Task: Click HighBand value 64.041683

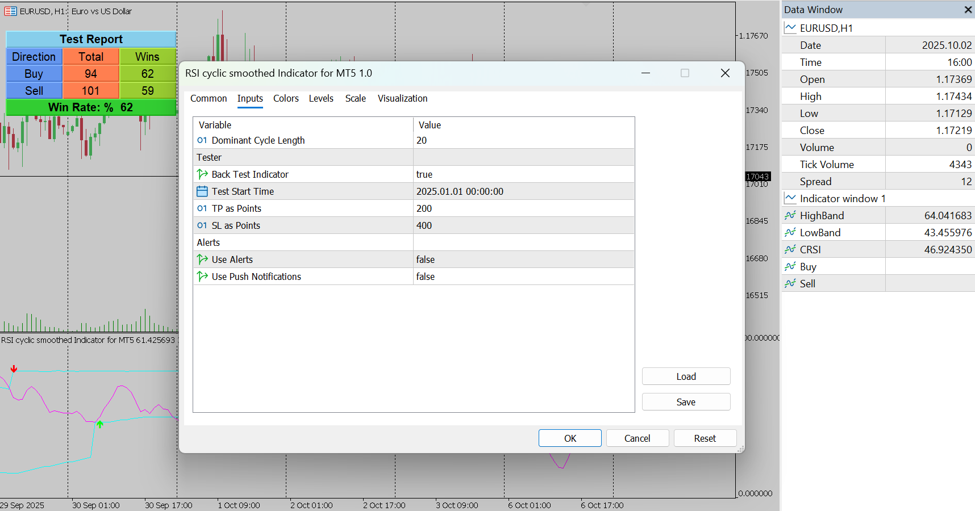Action: tap(948, 215)
